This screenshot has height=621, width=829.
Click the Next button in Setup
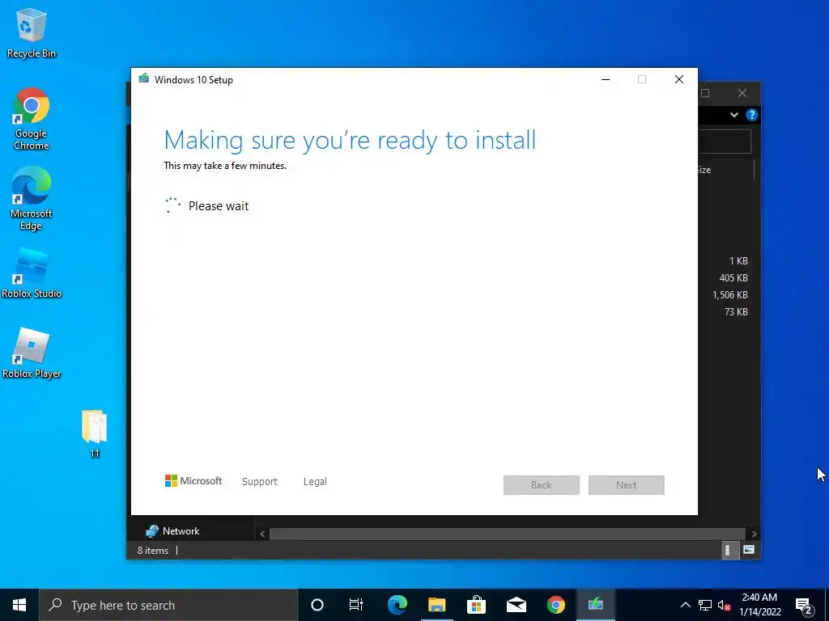click(627, 485)
